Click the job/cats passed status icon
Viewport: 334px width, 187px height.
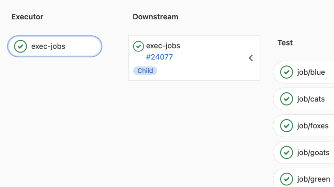tap(286, 99)
